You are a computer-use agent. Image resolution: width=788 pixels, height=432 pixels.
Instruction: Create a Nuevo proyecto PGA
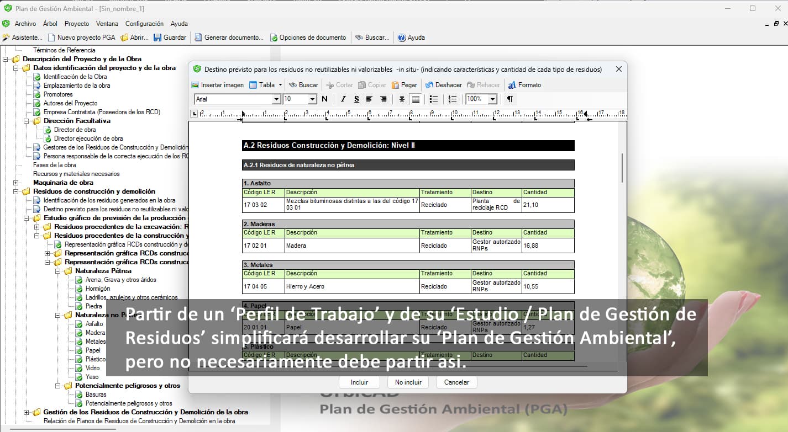[81, 38]
